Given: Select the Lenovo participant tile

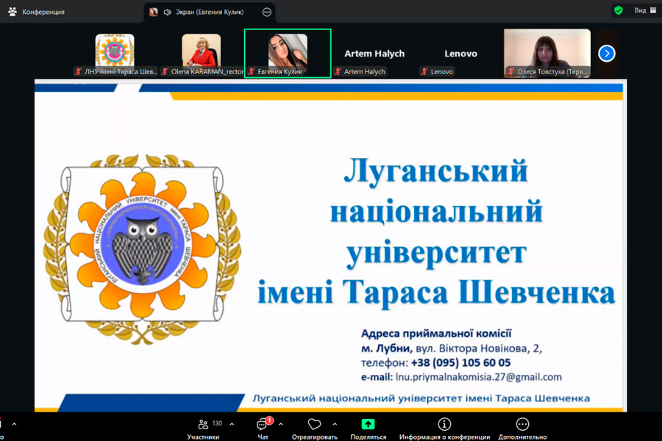Looking at the screenshot, I should [460, 54].
